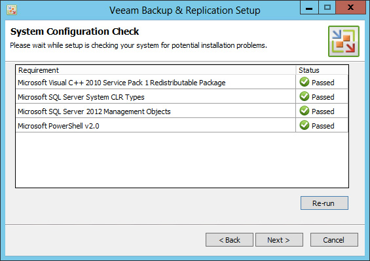Click green check for SQL Management Objects
The width and height of the screenshot is (370, 261).
pyautogui.click(x=305, y=111)
